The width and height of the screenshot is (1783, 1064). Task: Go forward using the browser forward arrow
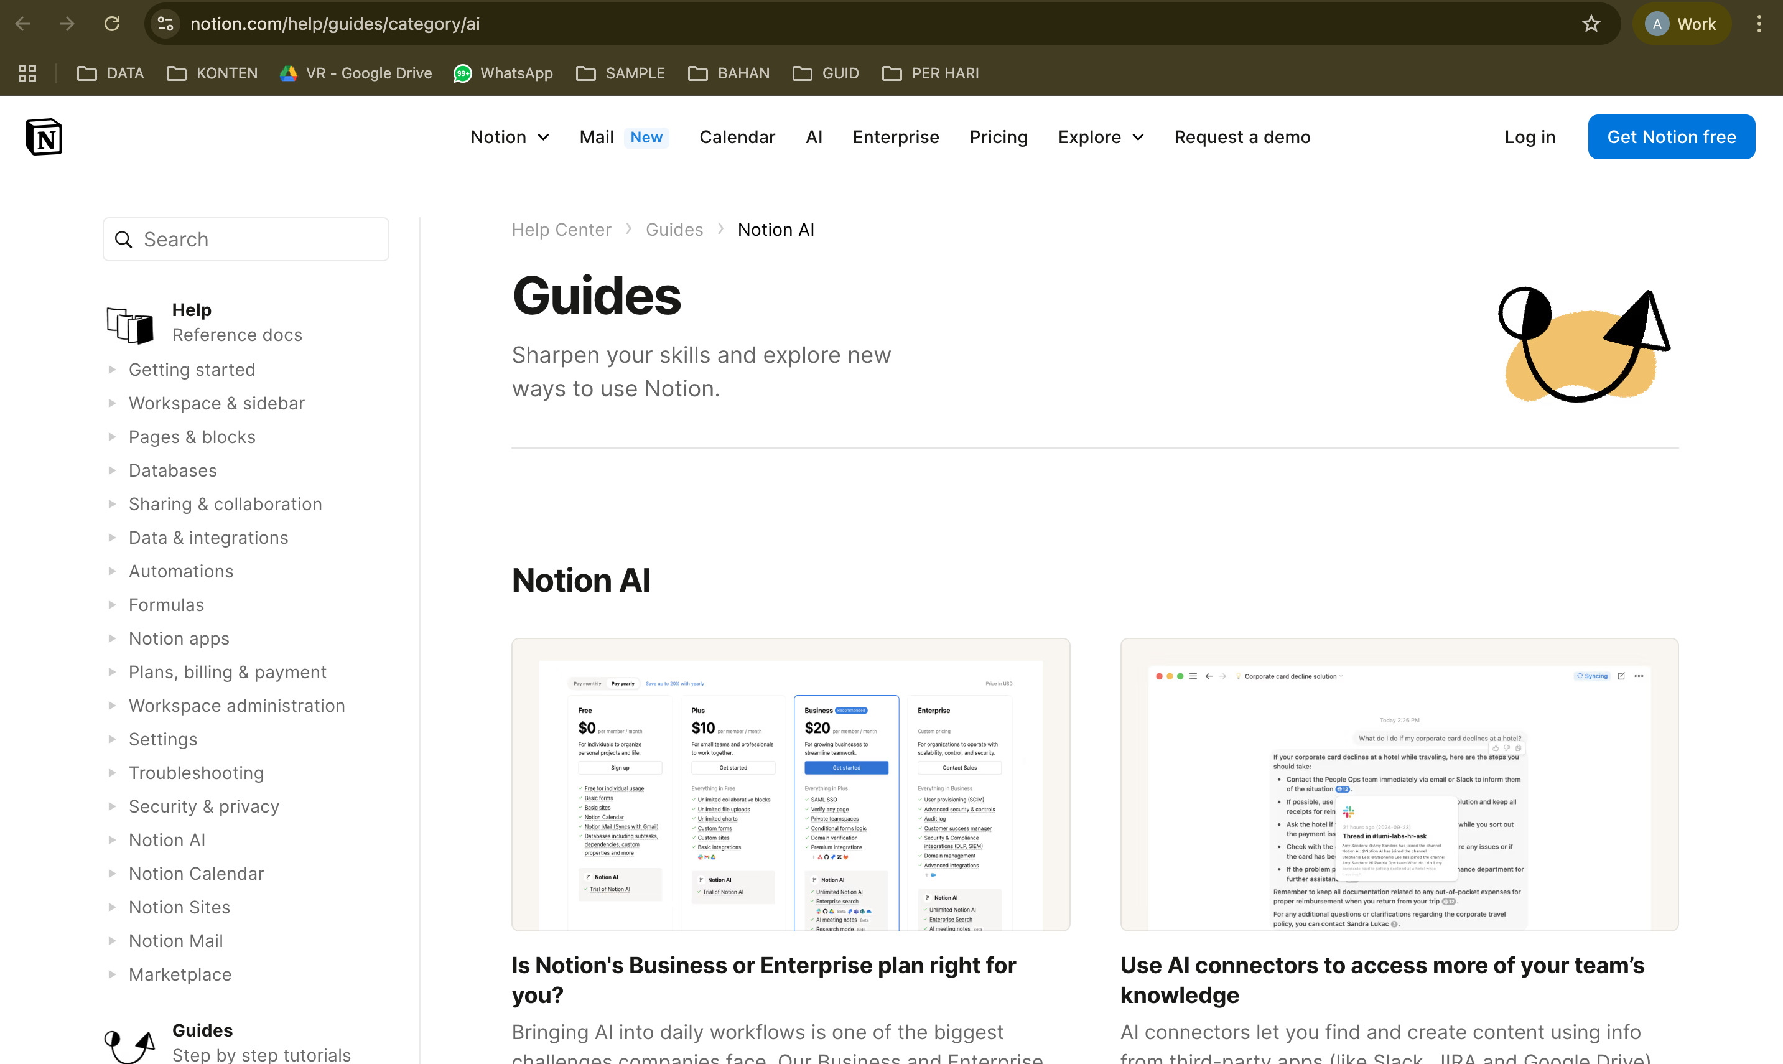(x=67, y=24)
